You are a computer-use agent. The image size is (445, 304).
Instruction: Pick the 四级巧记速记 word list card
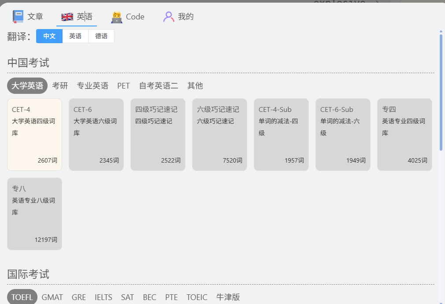(x=158, y=134)
